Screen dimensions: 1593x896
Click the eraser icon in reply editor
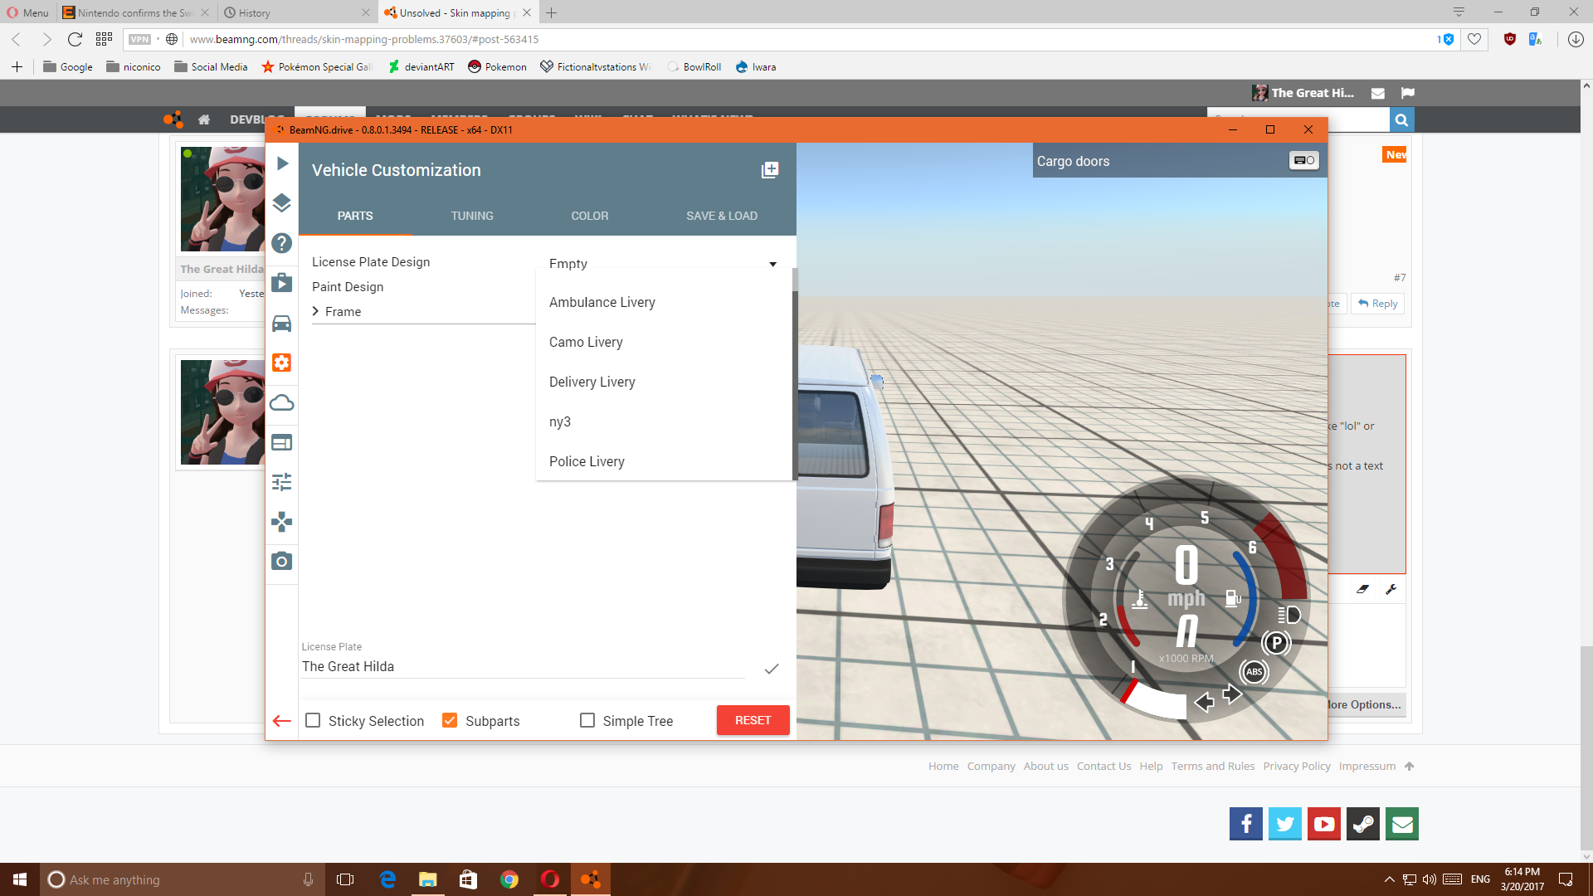[x=1362, y=589]
